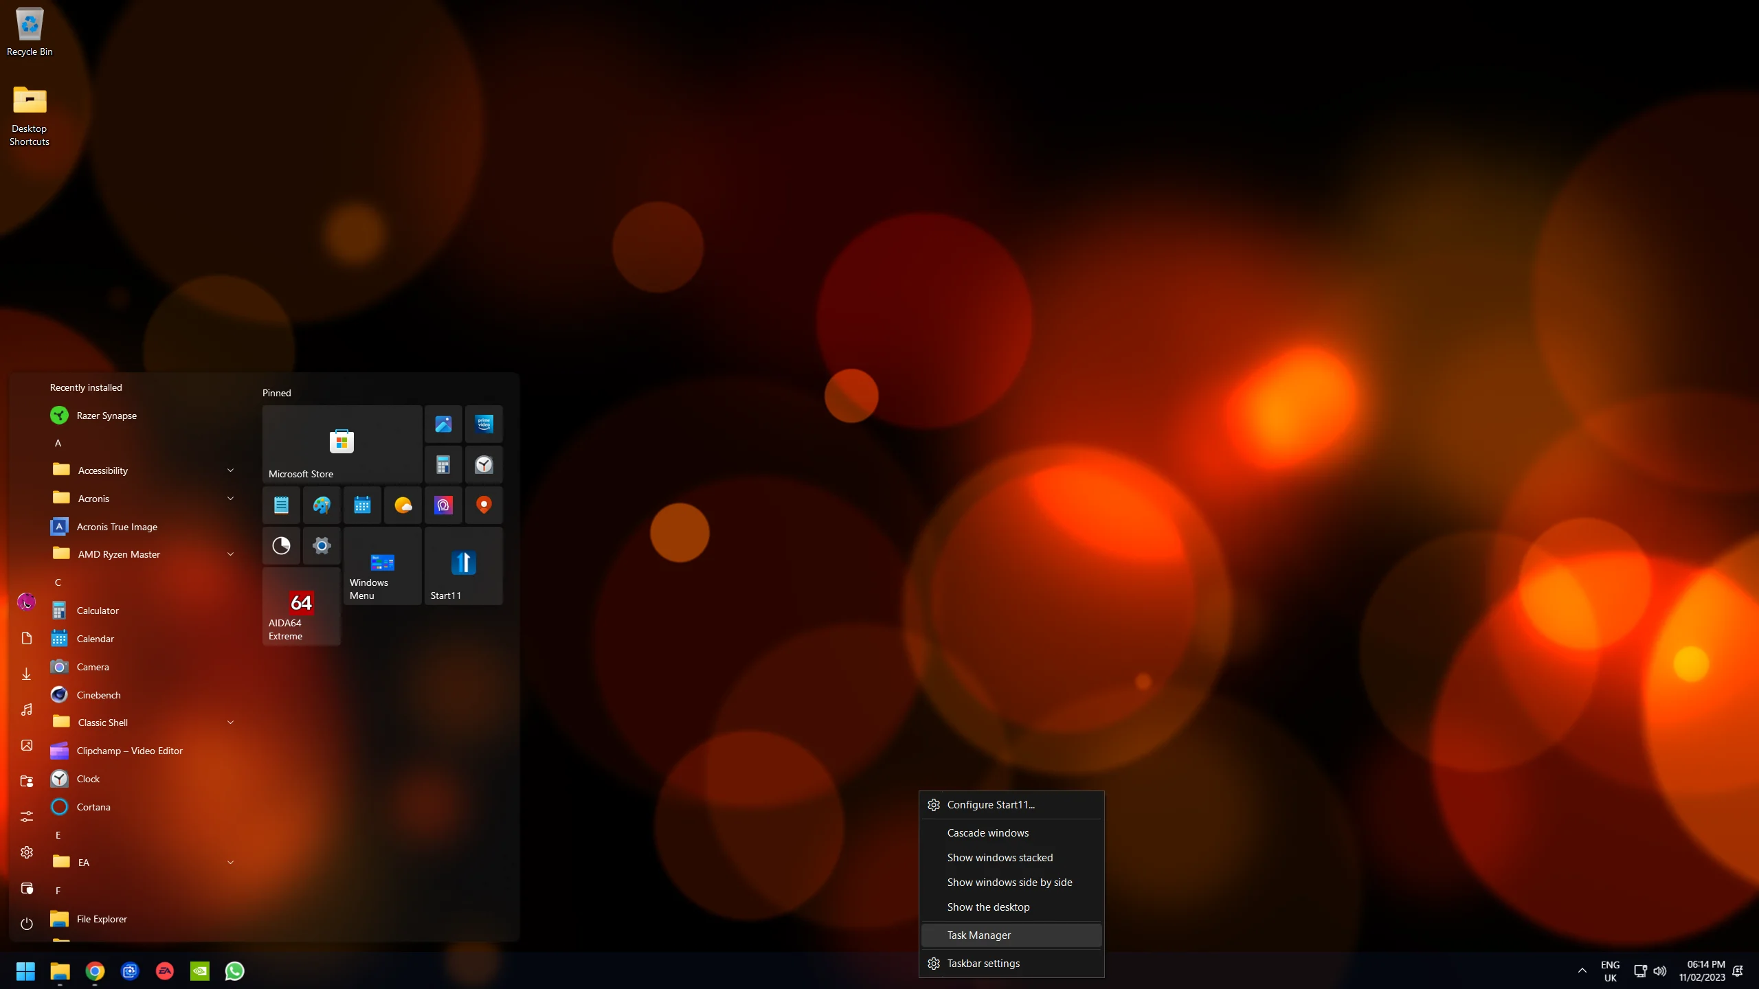Open Acronis True Image entry
The image size is (1759, 989).
click(x=143, y=527)
